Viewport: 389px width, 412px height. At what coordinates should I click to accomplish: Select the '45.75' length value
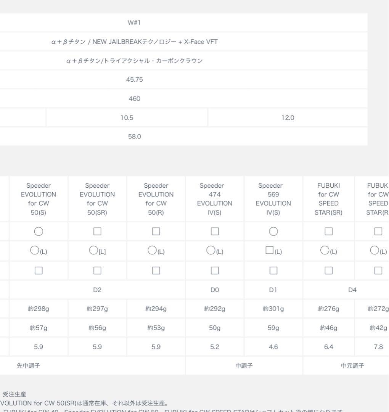tap(134, 80)
